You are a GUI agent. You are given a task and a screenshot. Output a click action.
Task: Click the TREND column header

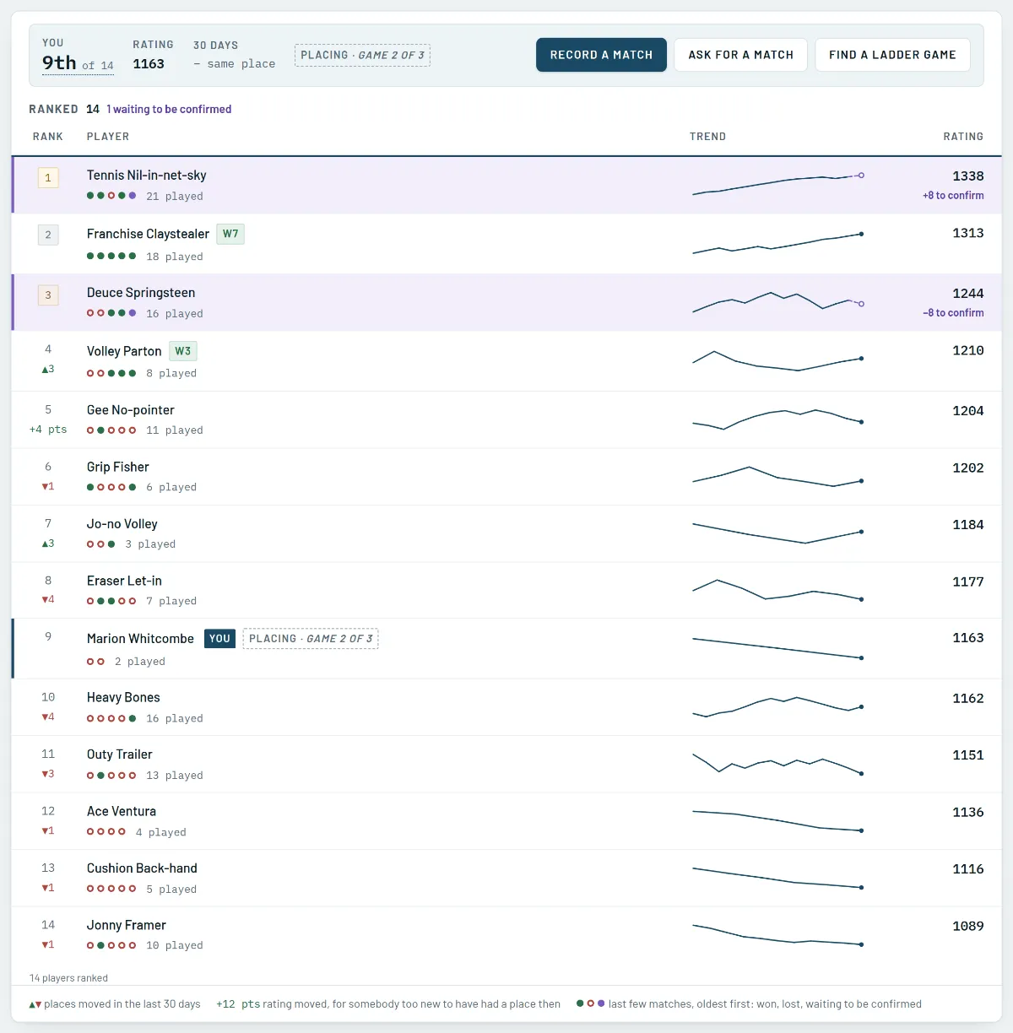click(x=707, y=137)
